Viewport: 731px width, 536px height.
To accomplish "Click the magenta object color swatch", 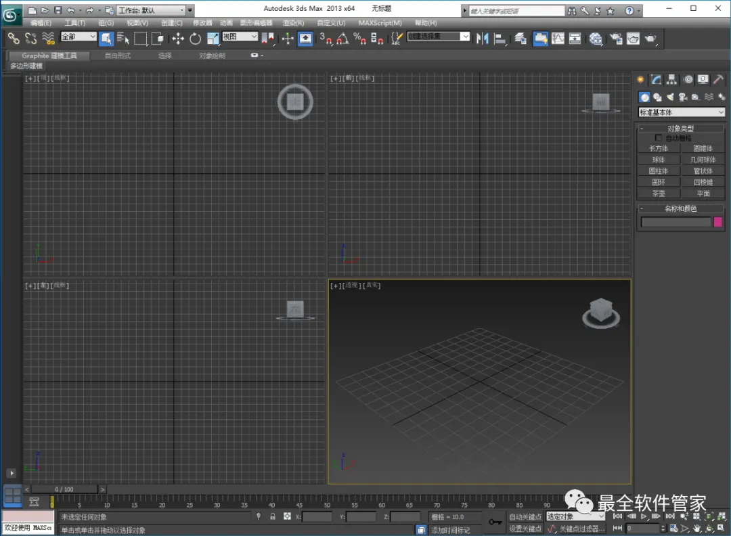I will [x=717, y=222].
